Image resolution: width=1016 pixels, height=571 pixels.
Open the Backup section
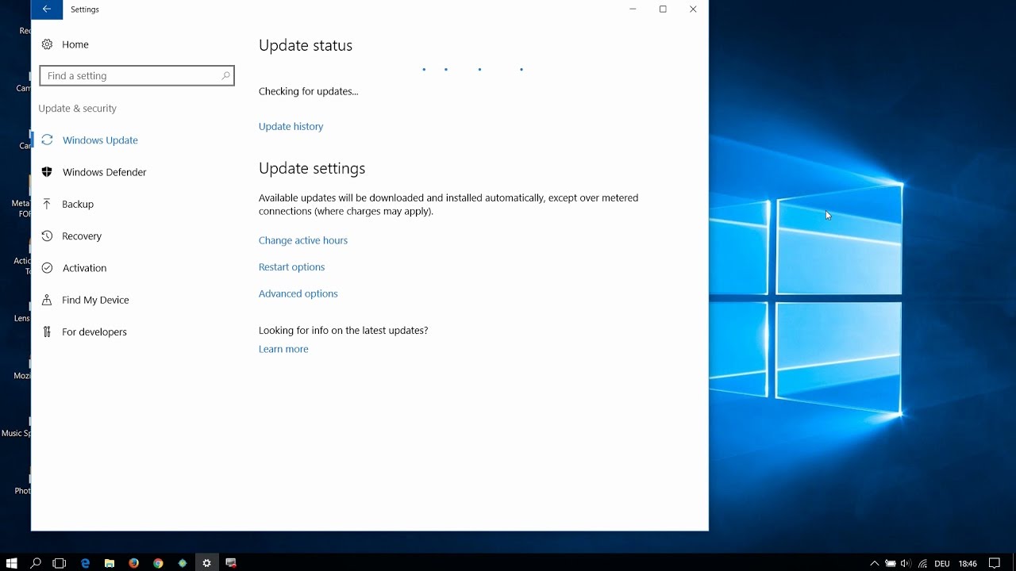[78, 204]
